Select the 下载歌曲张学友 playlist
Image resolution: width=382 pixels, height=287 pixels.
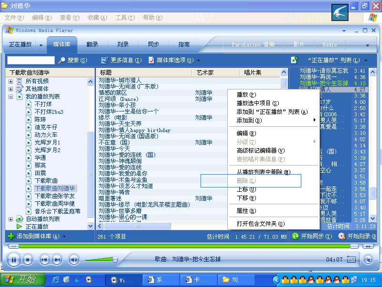(55, 196)
